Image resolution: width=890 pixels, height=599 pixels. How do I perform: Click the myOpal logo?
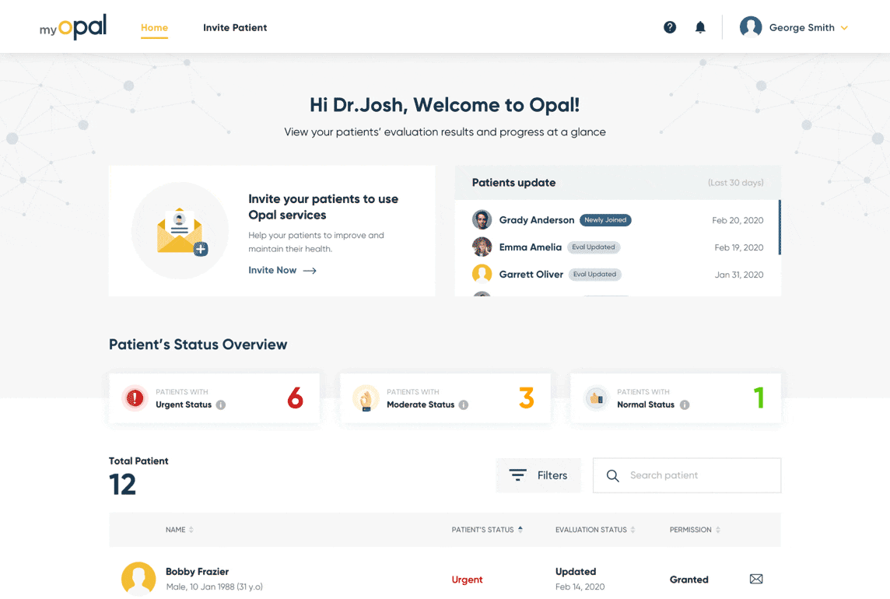coord(73,27)
